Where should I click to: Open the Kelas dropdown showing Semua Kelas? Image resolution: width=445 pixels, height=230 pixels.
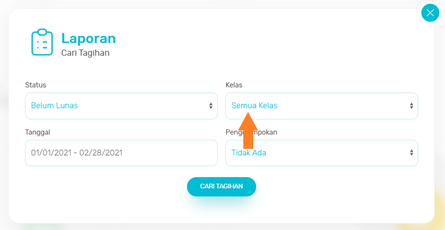pos(322,106)
